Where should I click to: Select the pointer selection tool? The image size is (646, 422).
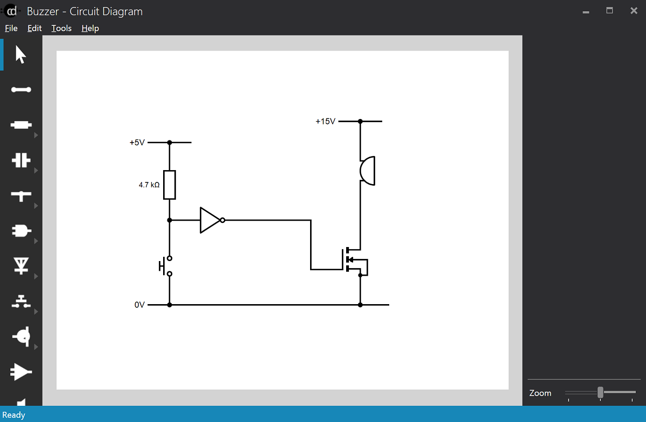click(22, 54)
